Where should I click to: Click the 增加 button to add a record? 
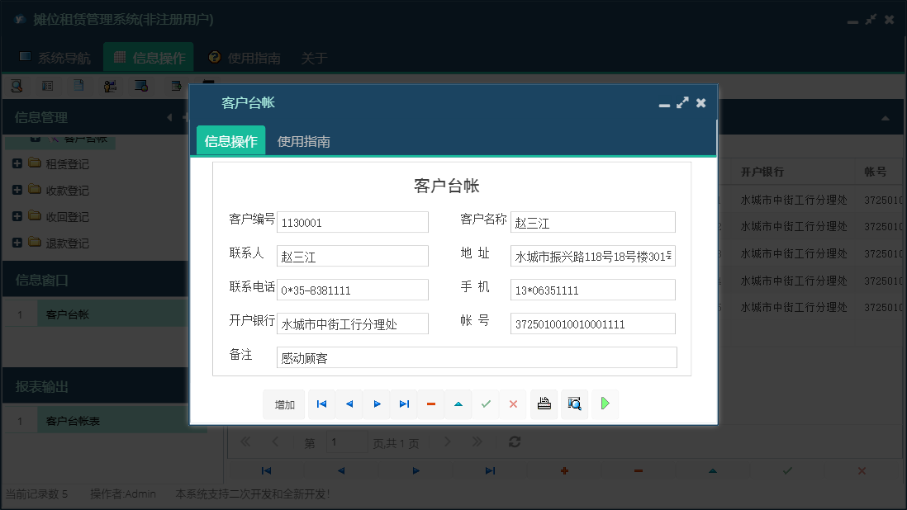tap(284, 404)
